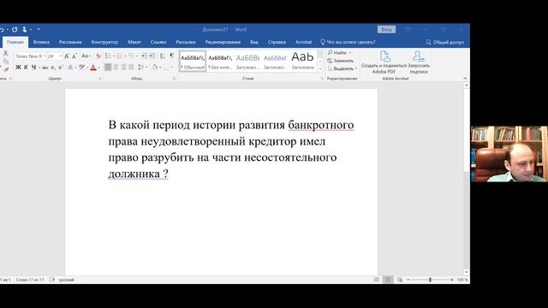Apply the Без интервала style
The height and width of the screenshot is (308, 548).
pyautogui.click(x=220, y=61)
